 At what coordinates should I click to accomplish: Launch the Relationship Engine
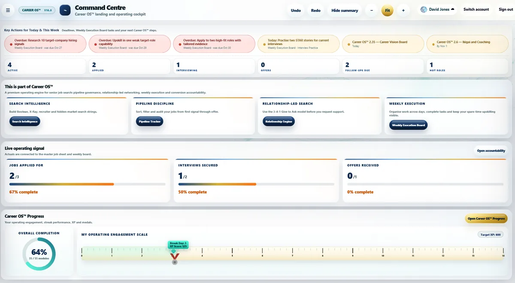click(x=279, y=121)
